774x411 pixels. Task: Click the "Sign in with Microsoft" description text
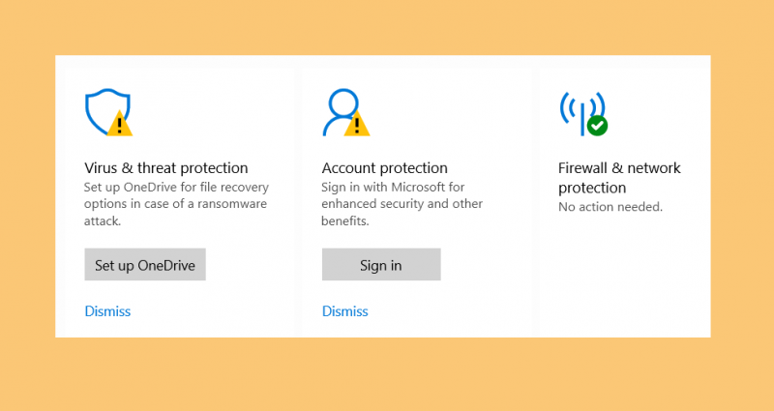coord(393,187)
